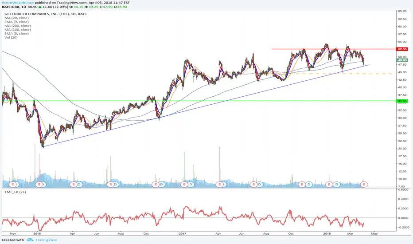Viewport: 413px width, 244px height.
Task: Click the earnings E marker near Jul 2016
Action: (111, 184)
